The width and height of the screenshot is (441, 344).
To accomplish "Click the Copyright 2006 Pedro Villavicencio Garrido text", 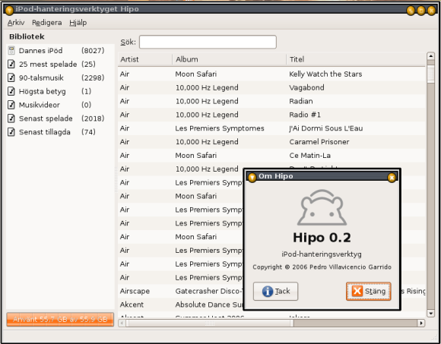I will tap(322, 267).
